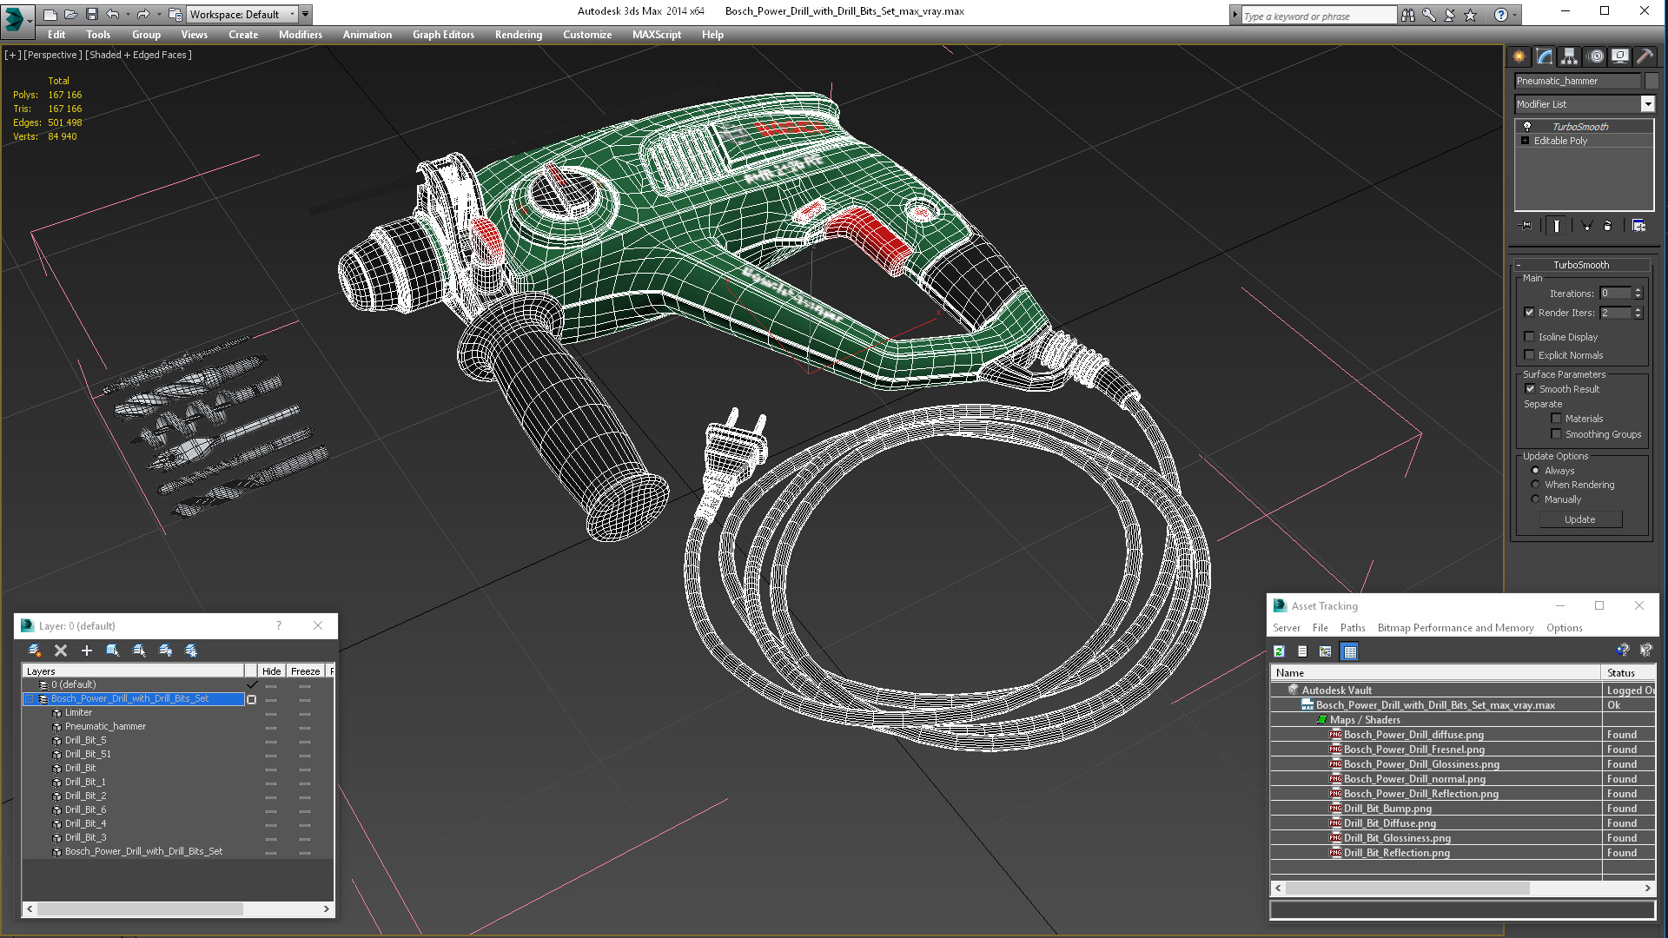Click the Pin Stack icon
Screen dimensions: 1668x938
click(x=1526, y=226)
